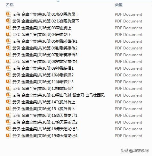Select file 09神雕侠侣1
The height and width of the screenshot is (156, 152).
point(43,68)
